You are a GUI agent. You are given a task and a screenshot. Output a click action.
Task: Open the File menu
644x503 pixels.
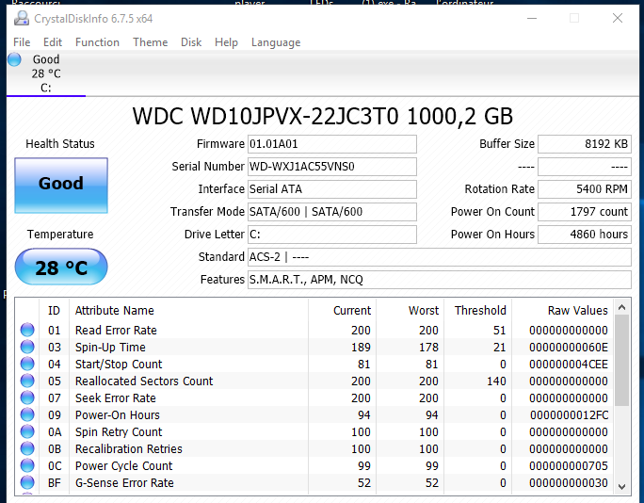tap(22, 42)
